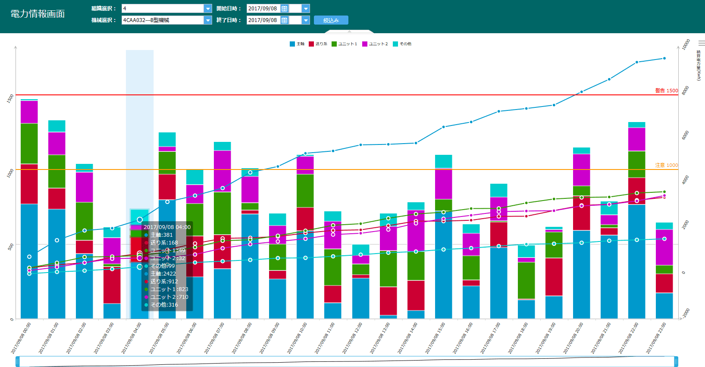Click the 積算電力量(Kwh) right axis title
This screenshot has height=367, width=705.
pyautogui.click(x=699, y=65)
